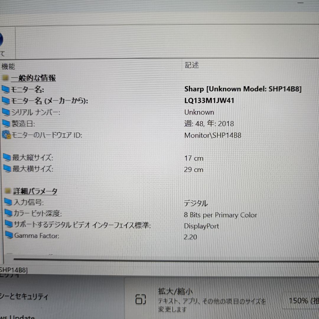The image size is (319, 319).
Task: Select the モニターのハードウェア ID: row label
Action: (x=47, y=135)
